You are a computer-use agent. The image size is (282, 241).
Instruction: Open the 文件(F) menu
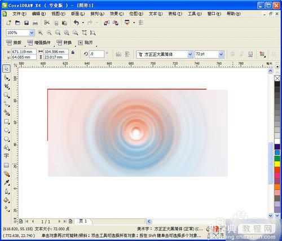19,14
